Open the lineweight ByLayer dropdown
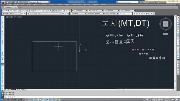This screenshot has height=101, width=180. [112, 13]
